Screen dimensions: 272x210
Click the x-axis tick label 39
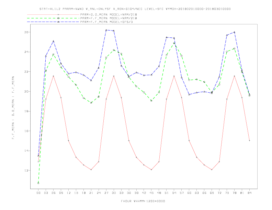136,193
